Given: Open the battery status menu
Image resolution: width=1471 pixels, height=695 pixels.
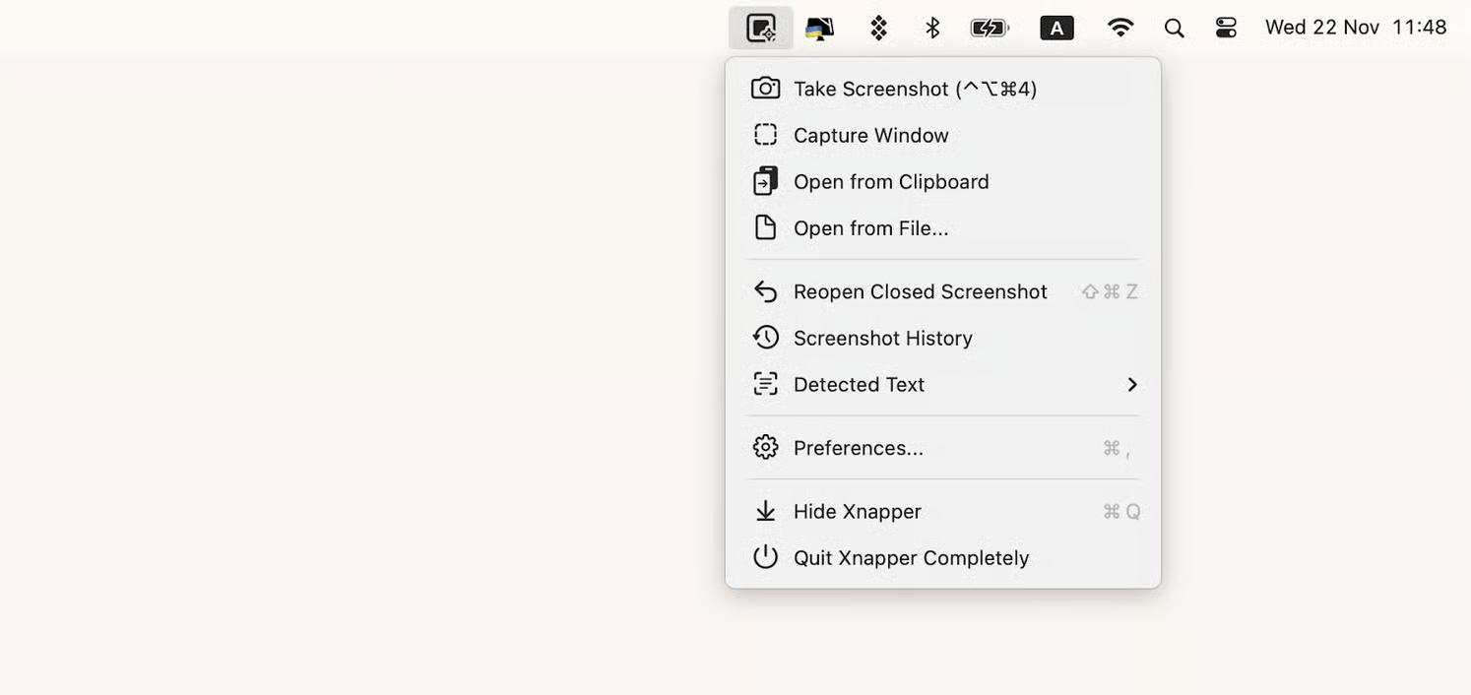Looking at the screenshot, I should pyautogui.click(x=990, y=28).
